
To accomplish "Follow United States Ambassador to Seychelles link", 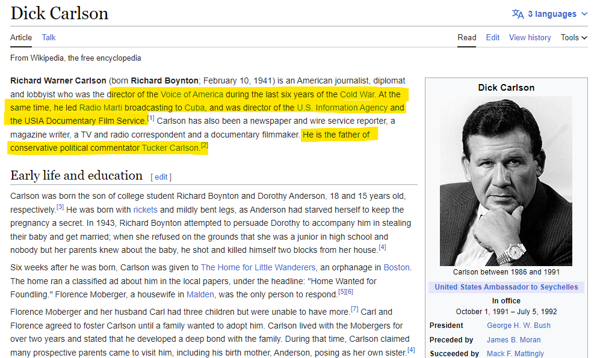I will click(506, 287).
